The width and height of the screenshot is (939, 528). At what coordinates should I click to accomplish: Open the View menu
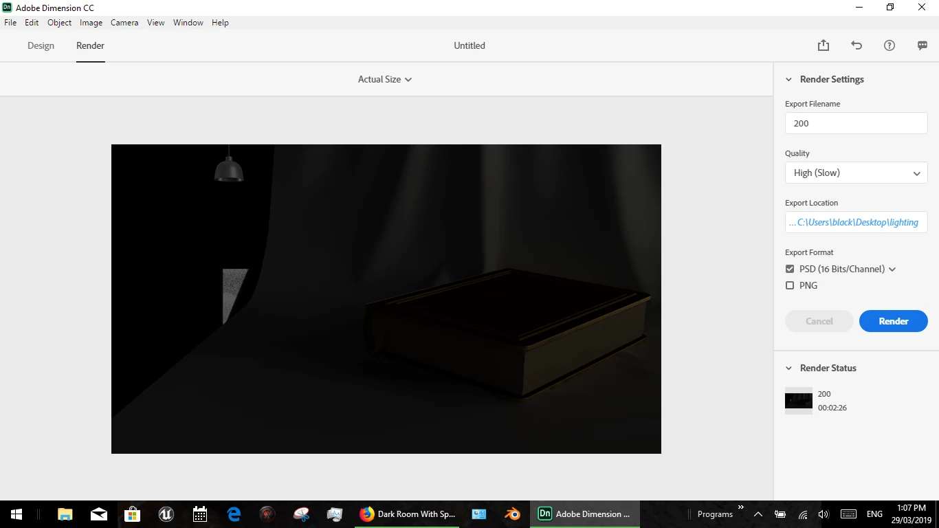[x=156, y=23]
